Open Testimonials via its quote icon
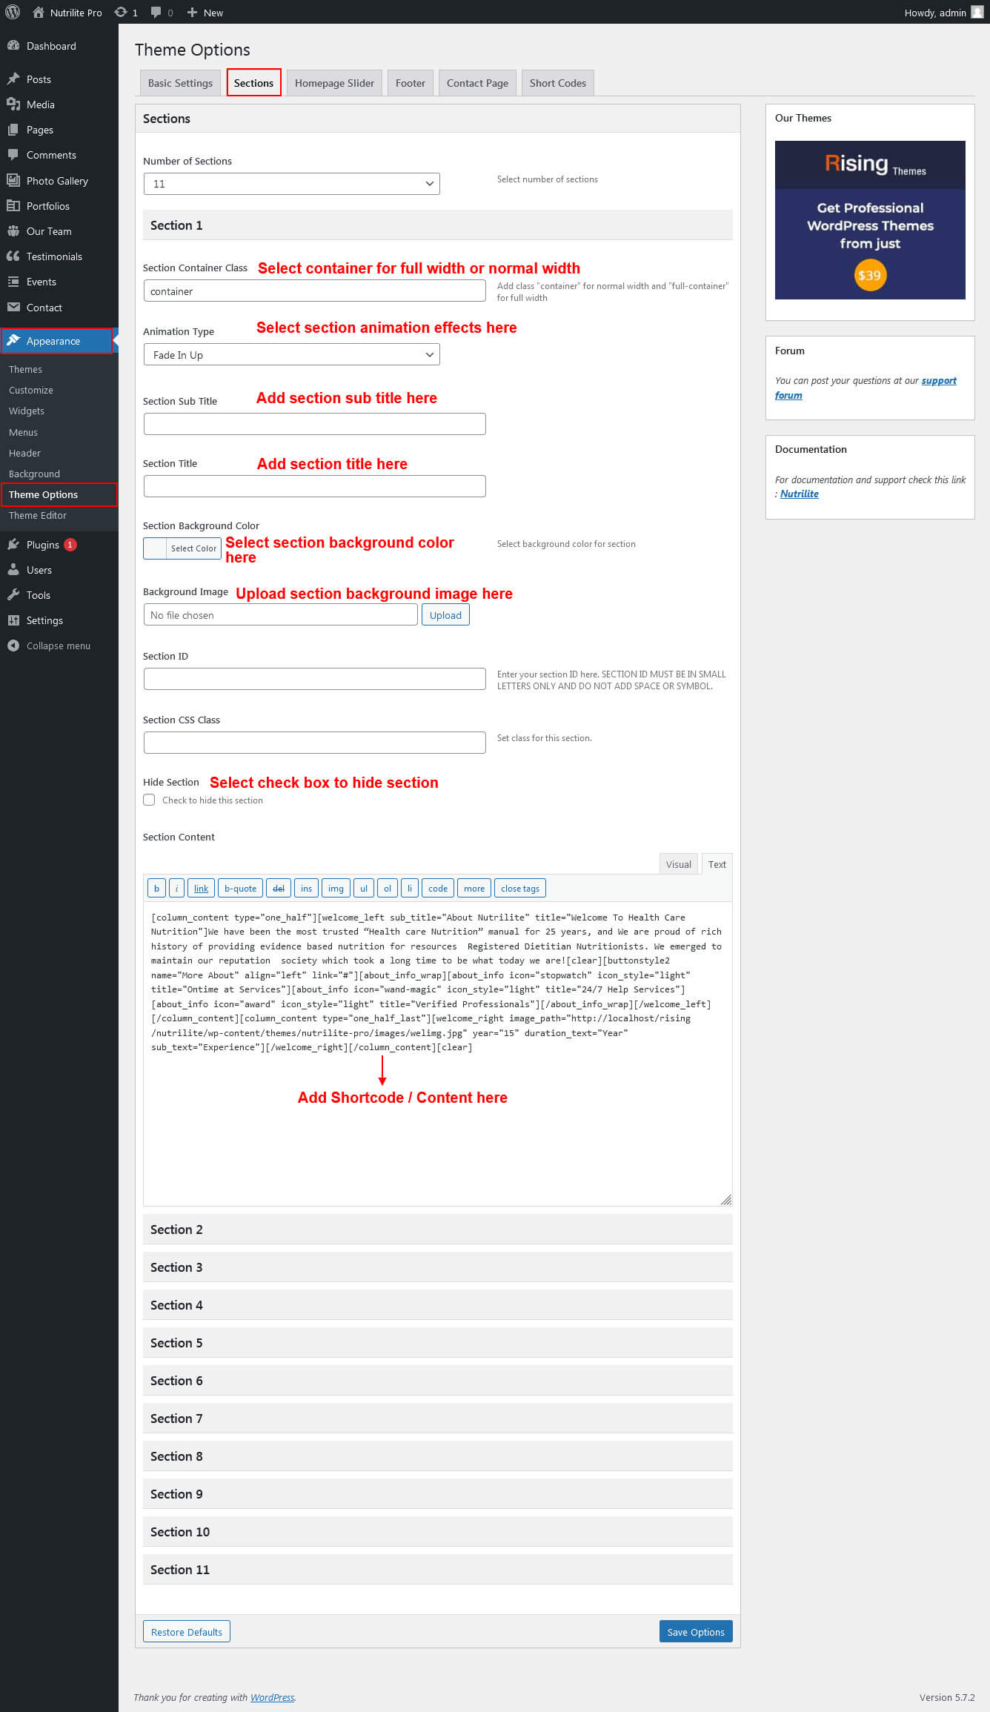 tap(13, 256)
